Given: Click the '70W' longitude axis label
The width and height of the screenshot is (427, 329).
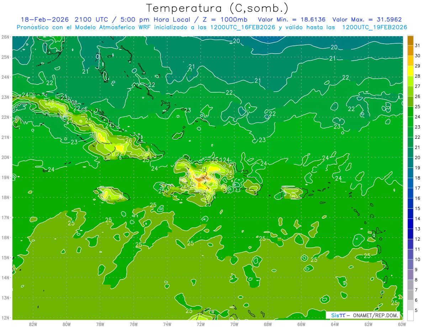Looking at the screenshot, I should tap(234, 324).
